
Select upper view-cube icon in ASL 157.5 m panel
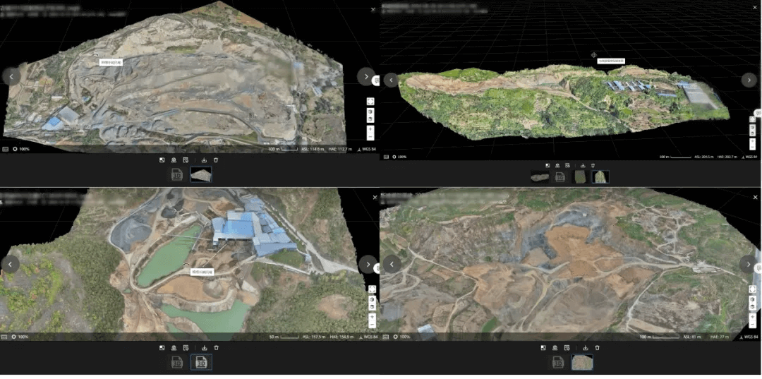tap(372, 299)
